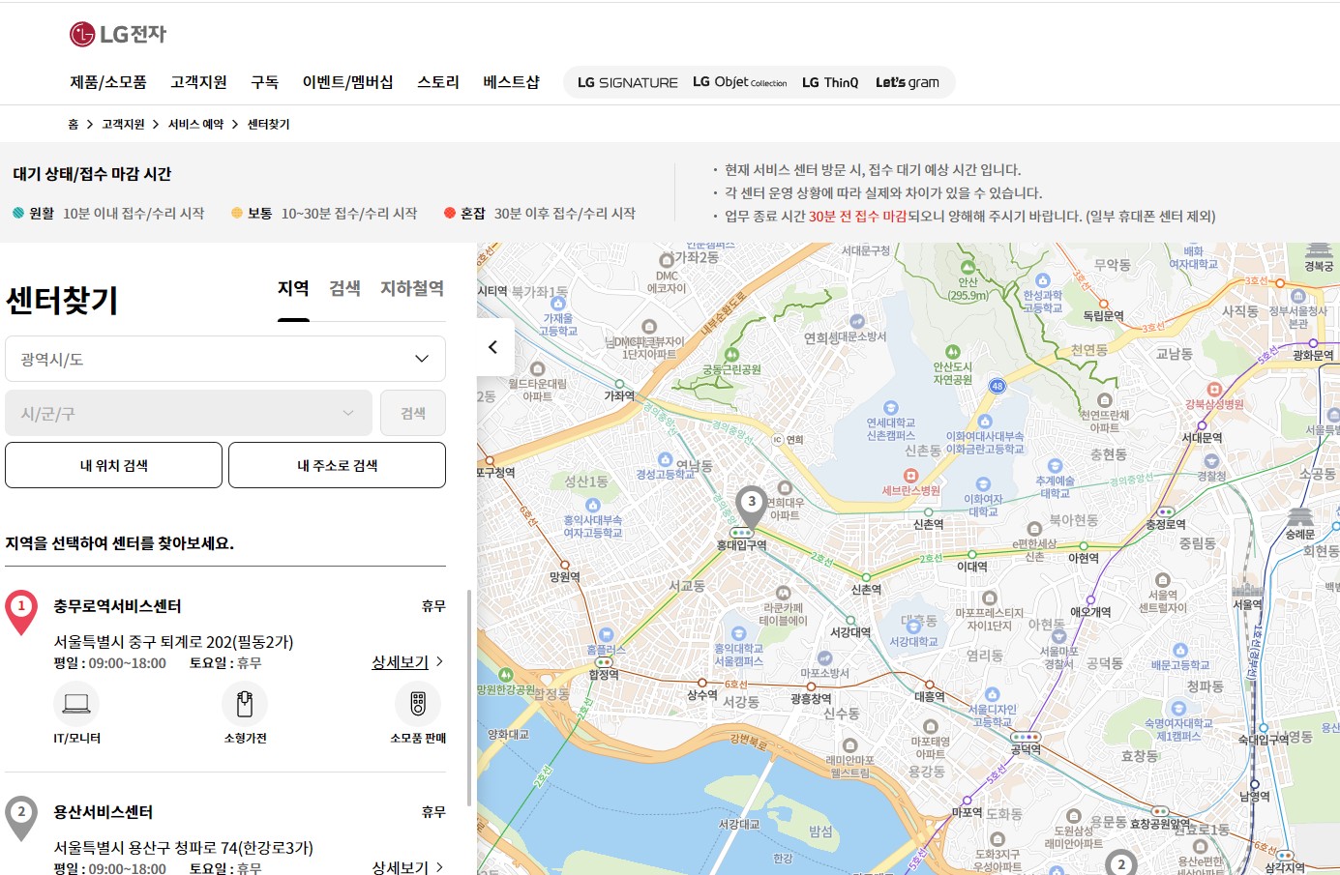Click the 연세대학교 신촌캠퍼스 map icon
Viewport: 1340px width, 875px height.
coord(891,408)
